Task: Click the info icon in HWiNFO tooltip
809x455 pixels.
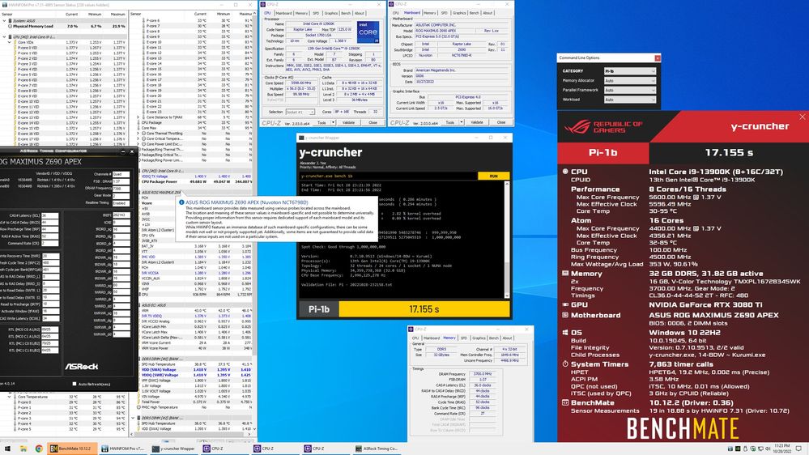Action: 181,202
